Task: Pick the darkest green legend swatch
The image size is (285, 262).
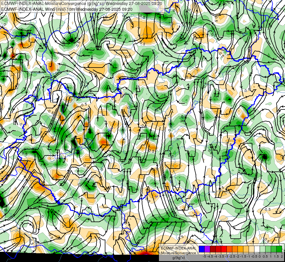Action: click(279, 249)
